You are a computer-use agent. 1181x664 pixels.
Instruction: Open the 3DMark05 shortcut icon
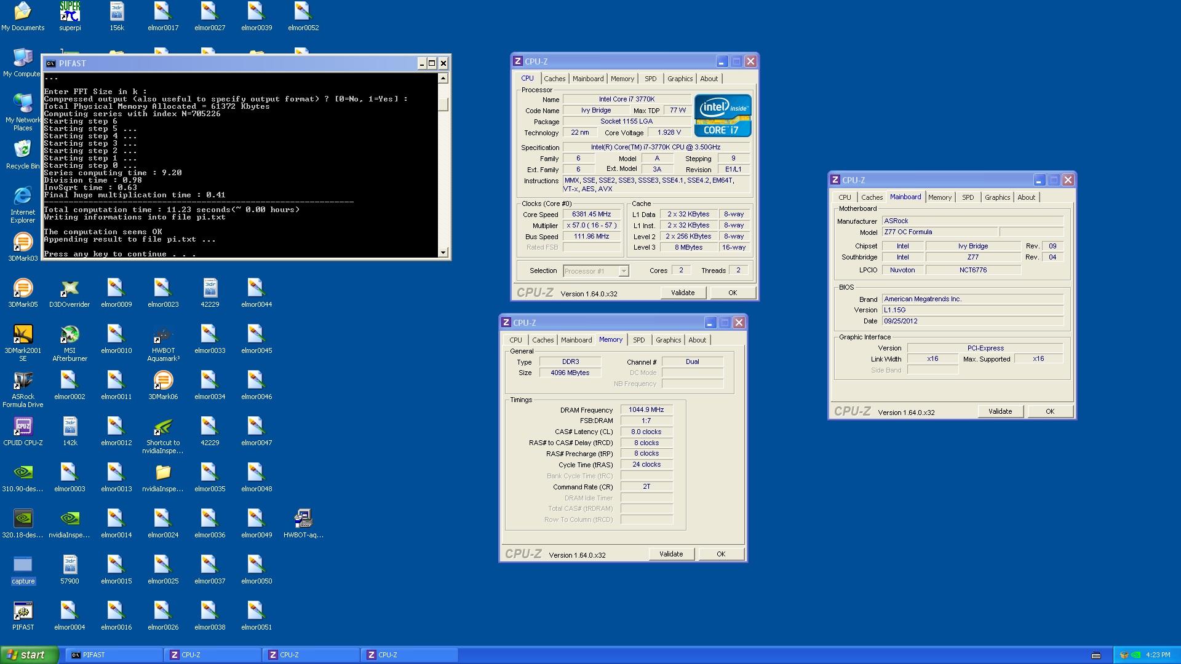click(x=23, y=293)
